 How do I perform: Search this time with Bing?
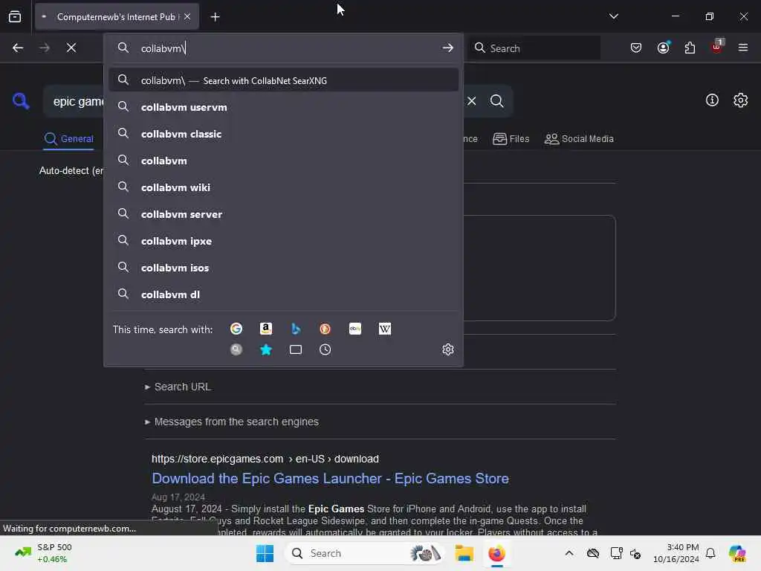[296, 329]
